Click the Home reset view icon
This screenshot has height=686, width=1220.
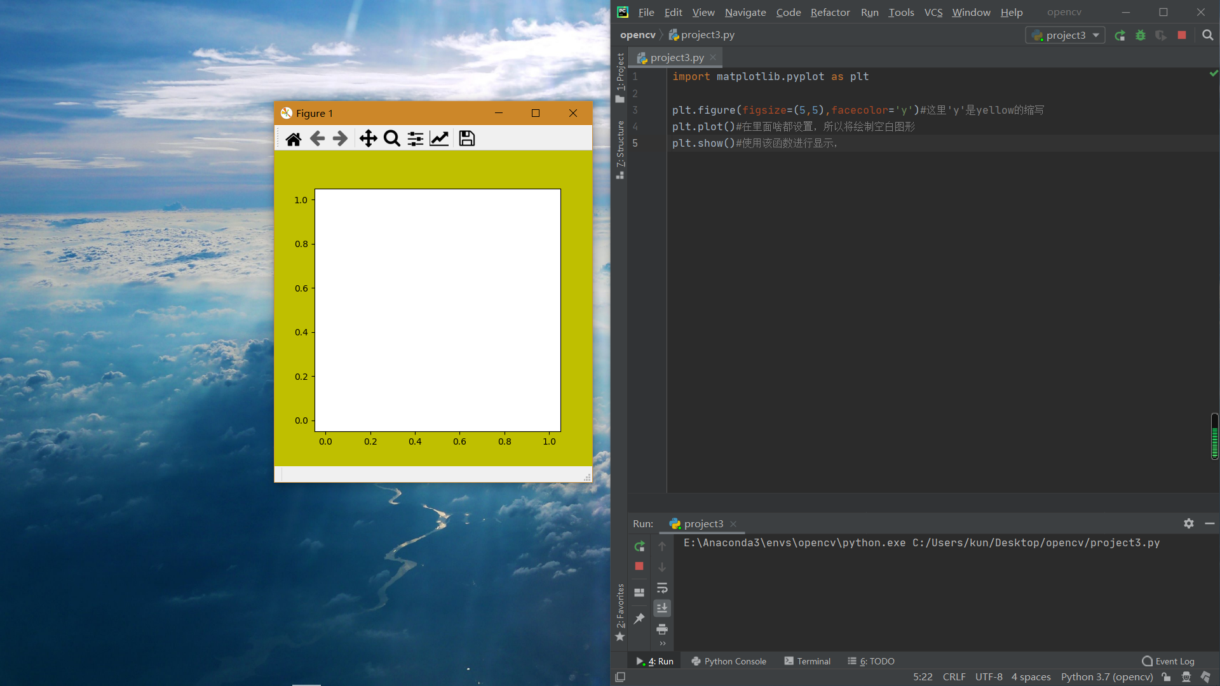coord(293,138)
